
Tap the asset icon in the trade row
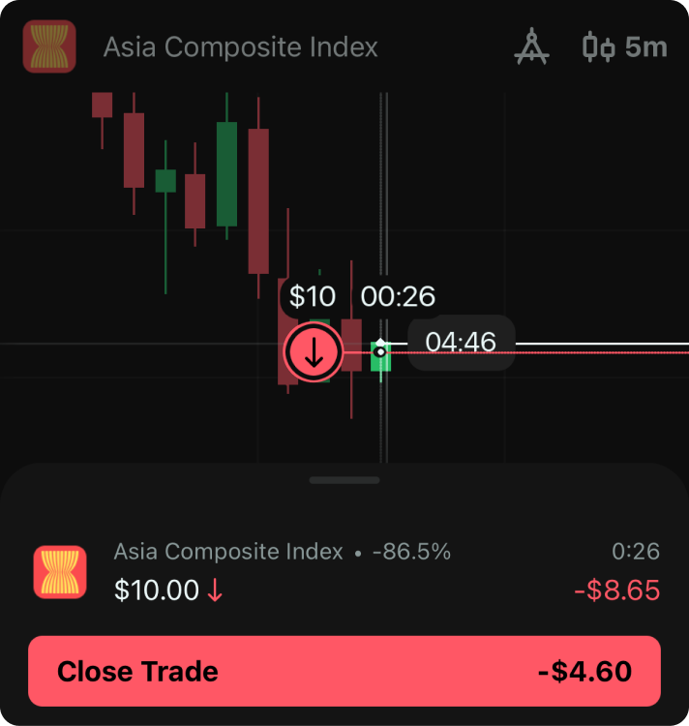tap(60, 571)
